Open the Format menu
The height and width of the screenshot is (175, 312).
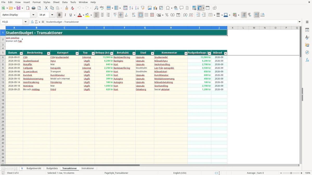pyautogui.click(x=36, y=2)
